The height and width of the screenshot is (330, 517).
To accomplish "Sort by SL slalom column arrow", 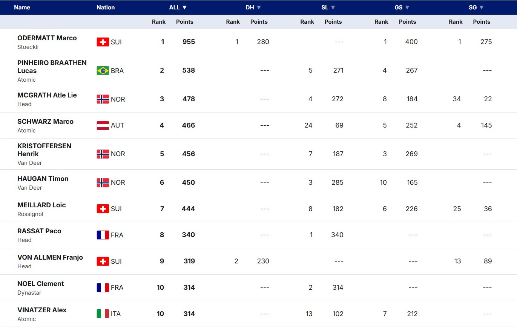I will [333, 8].
